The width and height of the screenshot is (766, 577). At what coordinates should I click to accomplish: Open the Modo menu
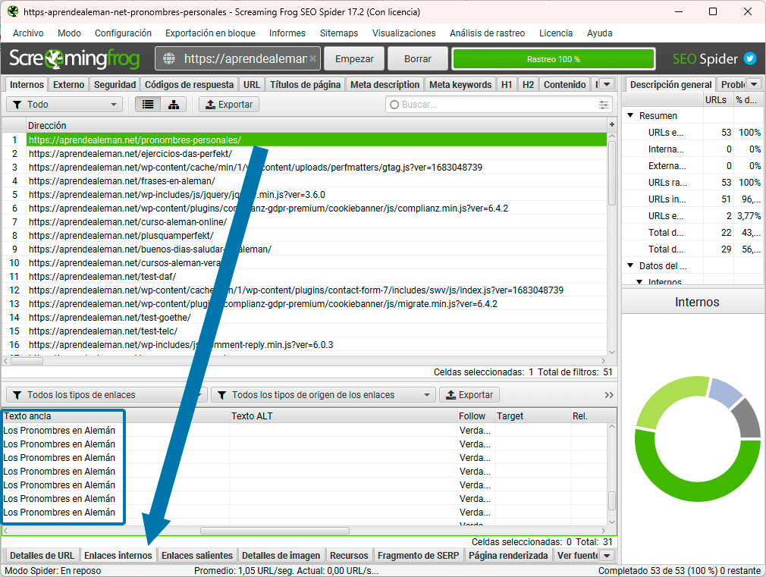click(x=69, y=33)
